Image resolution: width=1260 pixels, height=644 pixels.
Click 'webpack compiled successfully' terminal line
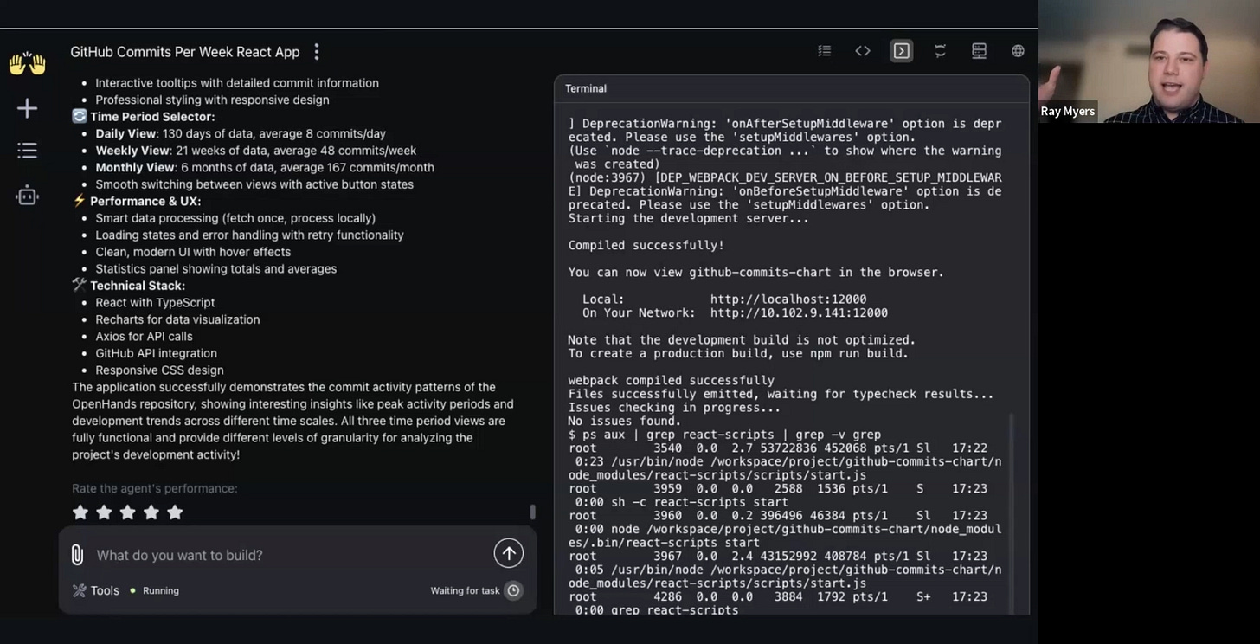point(672,380)
